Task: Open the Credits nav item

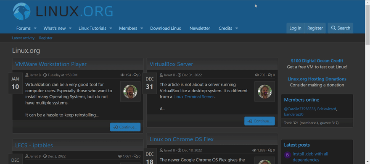Action: coord(225,28)
